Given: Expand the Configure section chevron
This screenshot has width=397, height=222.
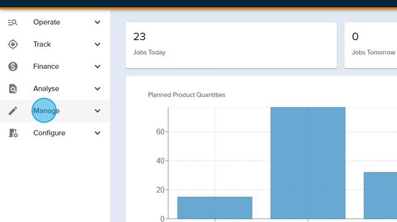Looking at the screenshot, I should (x=97, y=133).
